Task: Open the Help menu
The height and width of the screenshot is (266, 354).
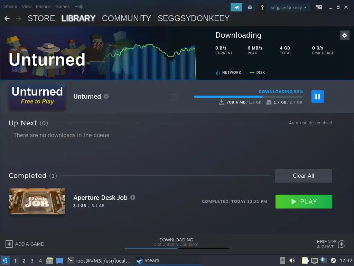Action: [79, 7]
